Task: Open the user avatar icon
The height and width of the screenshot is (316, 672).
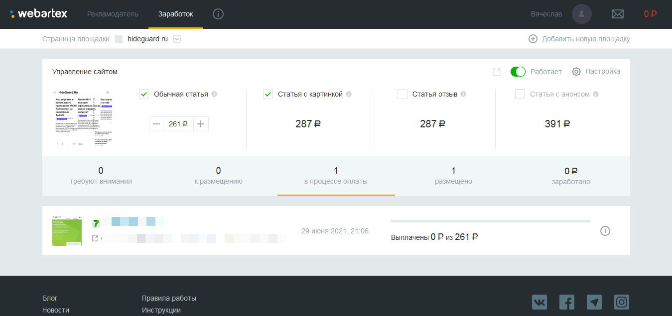Action: 582,14
